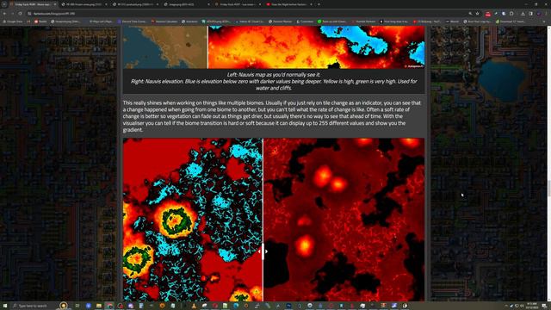Open File Explorer from the taskbar
The image size is (551, 310).
[x=99, y=306]
